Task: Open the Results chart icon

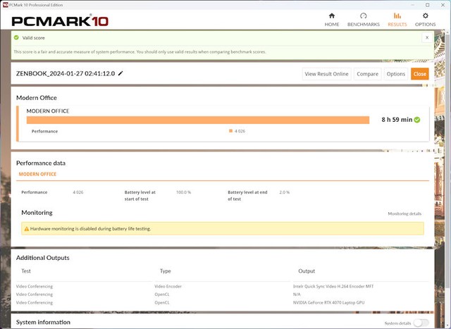Action: pos(397,15)
